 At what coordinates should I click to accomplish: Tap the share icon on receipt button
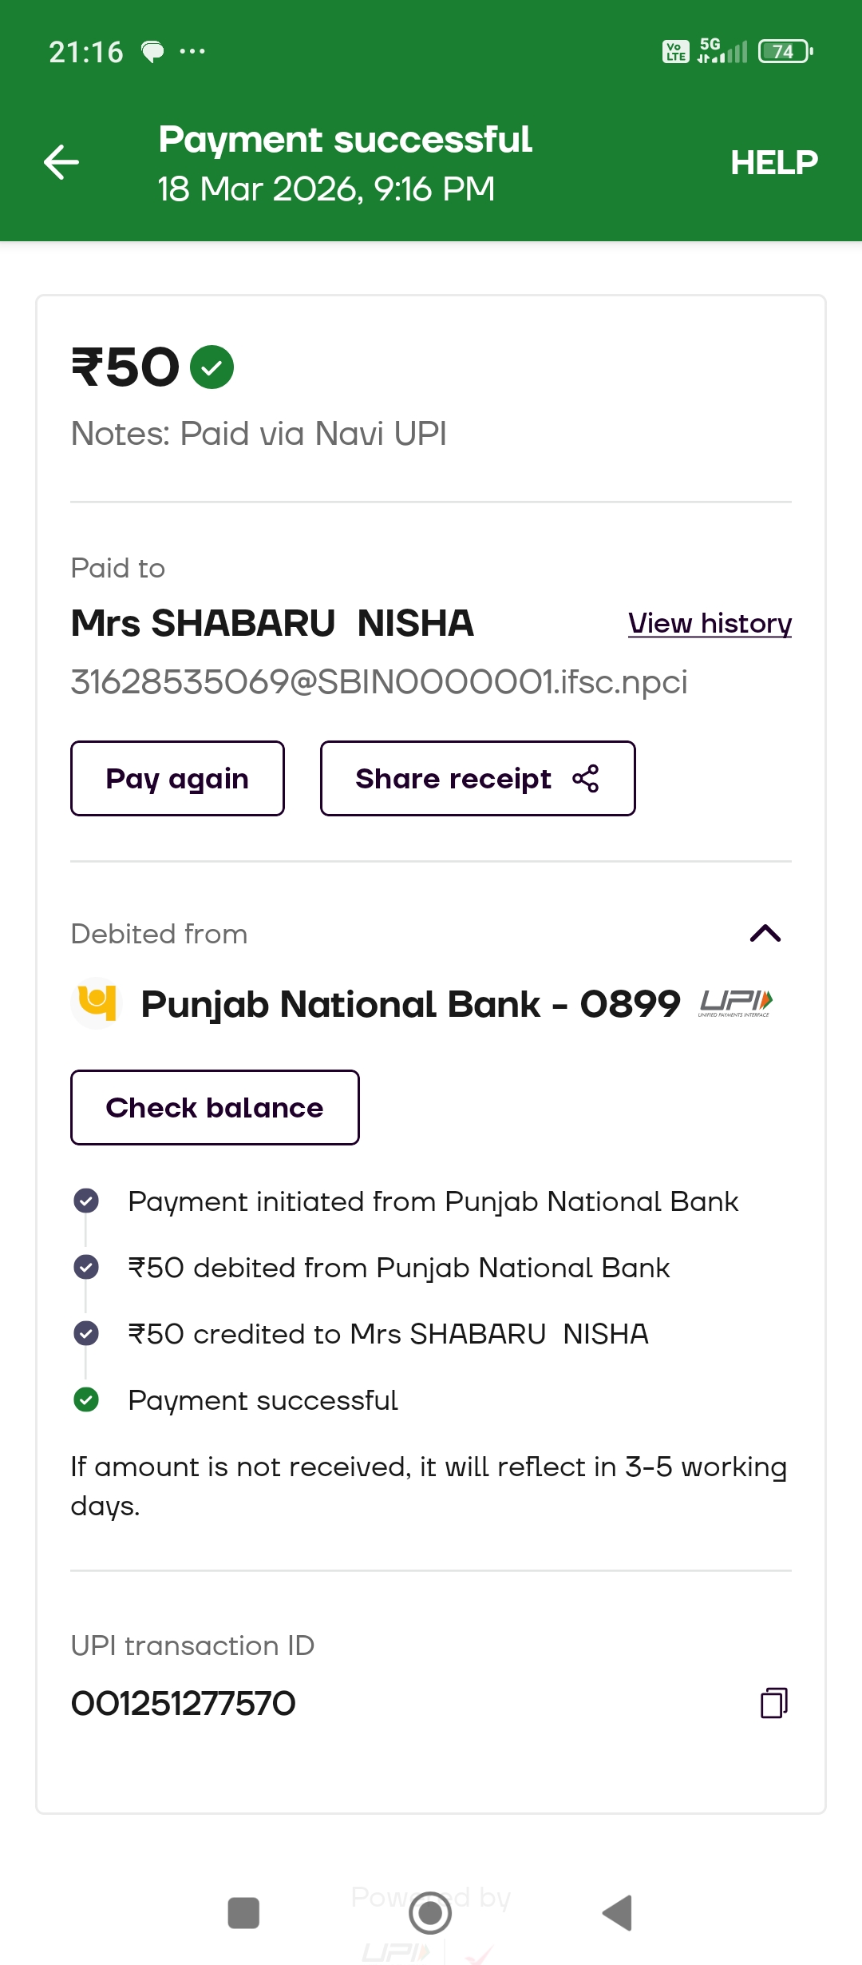click(586, 779)
